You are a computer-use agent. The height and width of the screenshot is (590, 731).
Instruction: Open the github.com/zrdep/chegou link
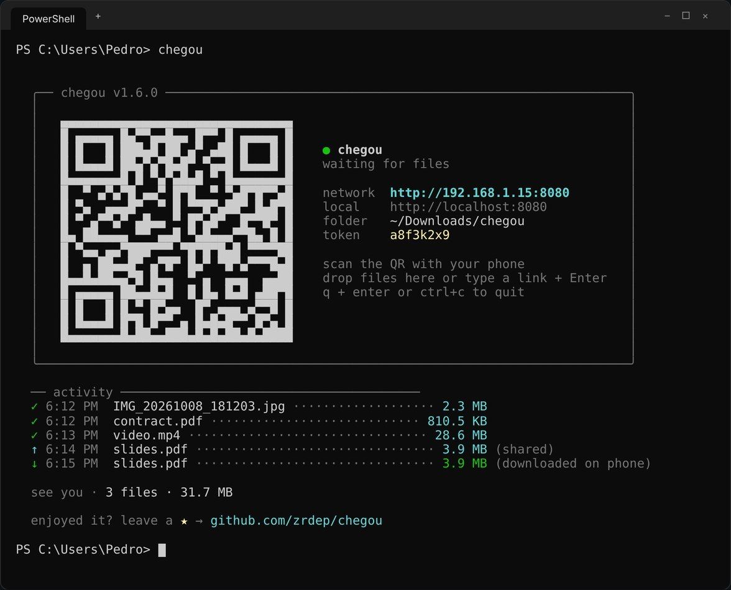tap(296, 520)
